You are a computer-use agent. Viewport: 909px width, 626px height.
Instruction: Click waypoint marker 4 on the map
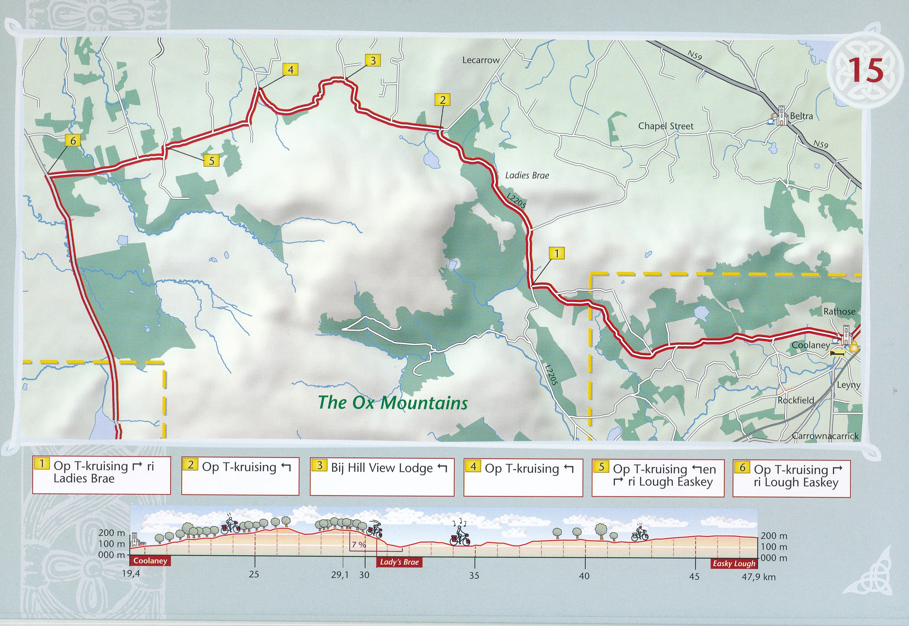290,70
